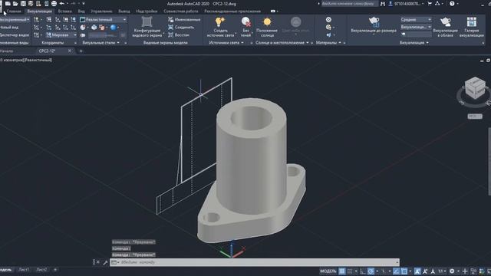Image resolution: width=491 pixels, height=276 pixels.
Task: Open the Help question mark icon
Action: click(x=452, y=4)
